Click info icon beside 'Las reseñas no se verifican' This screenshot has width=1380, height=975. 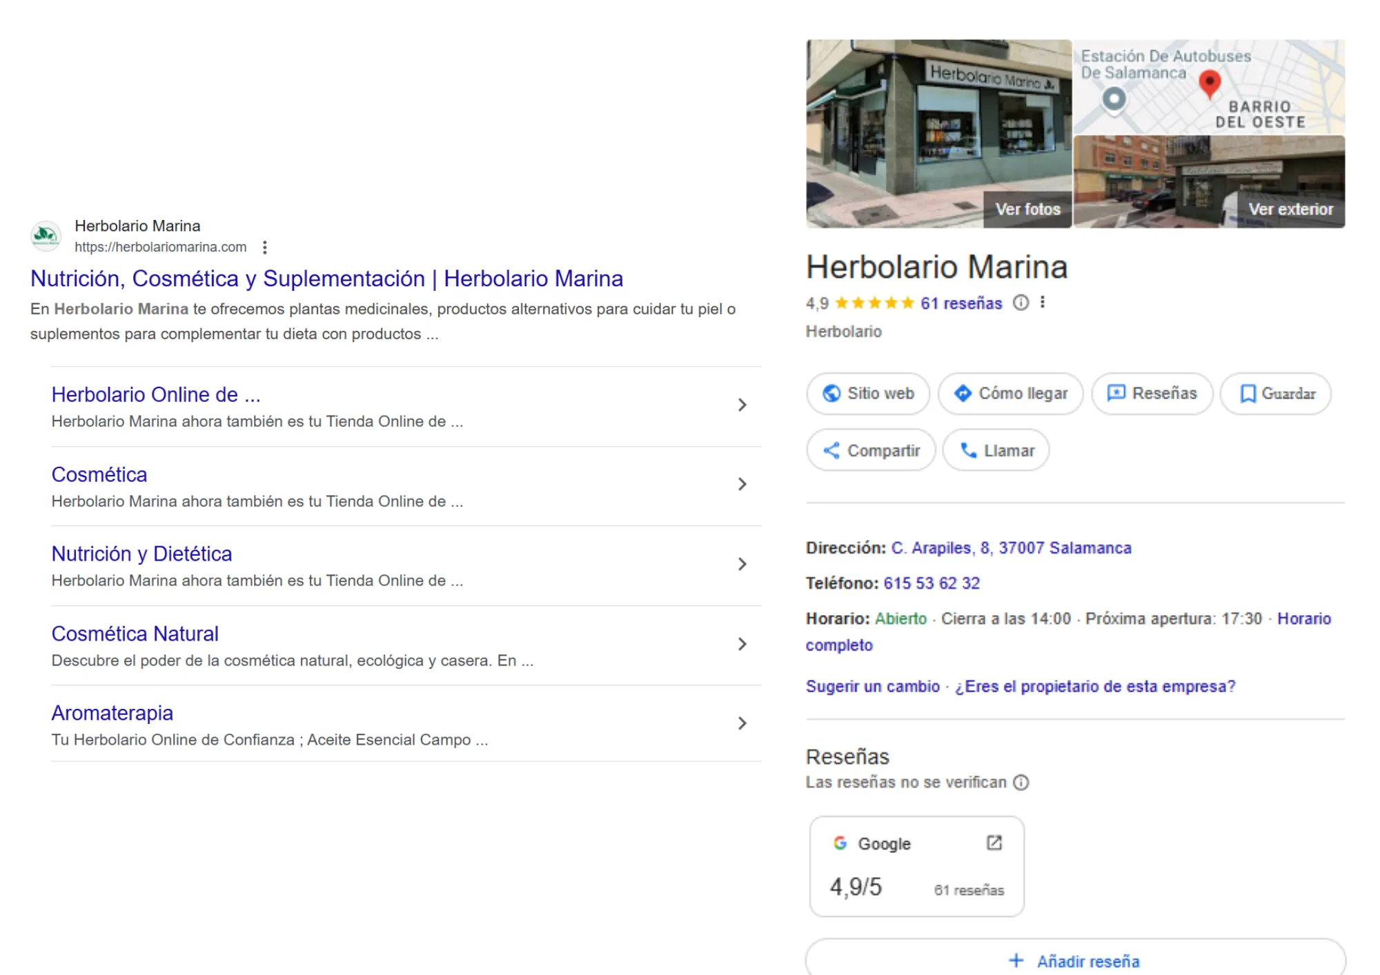1021,783
